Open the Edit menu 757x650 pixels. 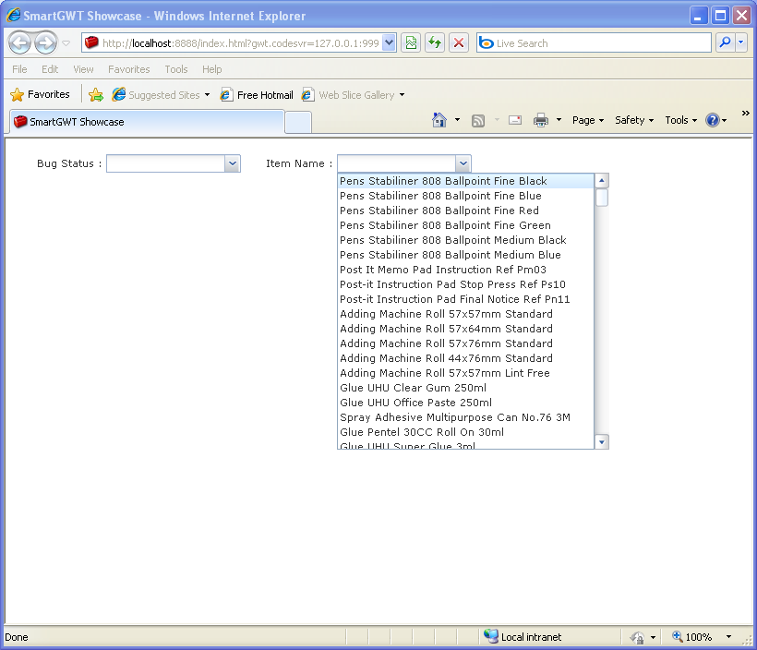click(x=50, y=69)
